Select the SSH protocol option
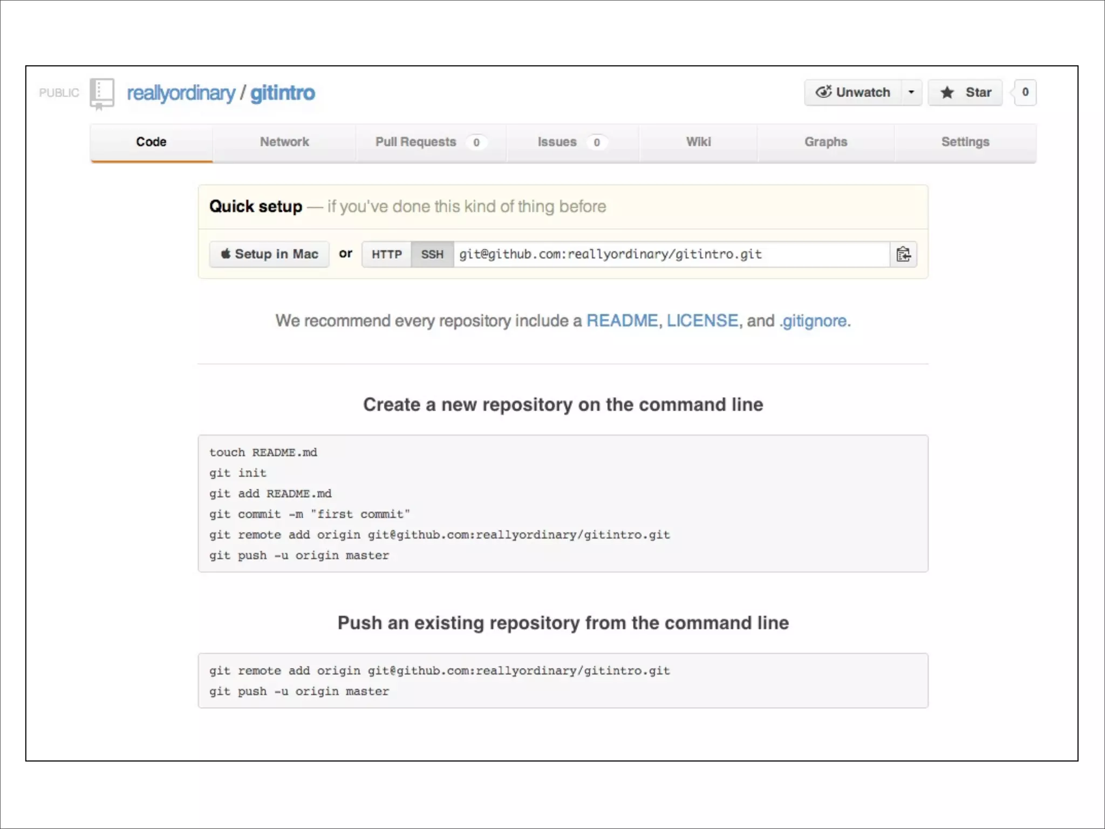Screen dimensions: 1105x829 pos(432,254)
